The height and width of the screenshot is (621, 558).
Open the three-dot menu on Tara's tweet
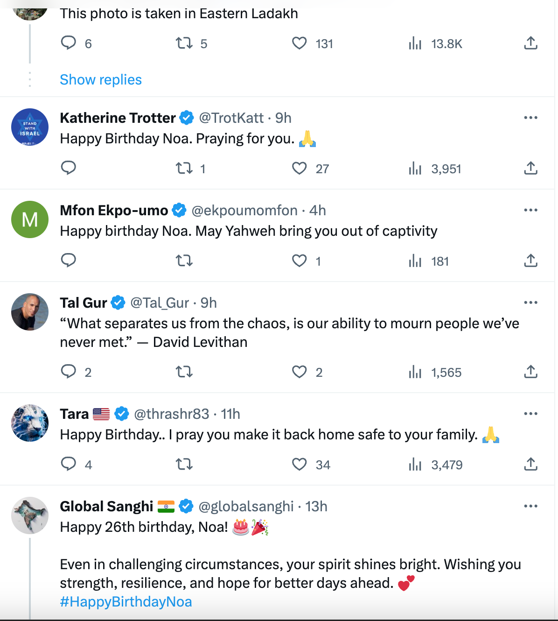pyautogui.click(x=530, y=414)
